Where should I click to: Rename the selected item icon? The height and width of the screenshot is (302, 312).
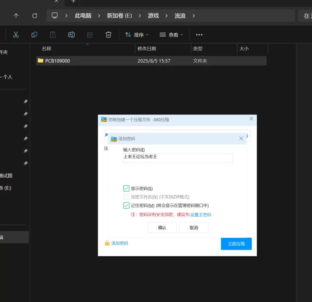pyautogui.click(x=71, y=35)
